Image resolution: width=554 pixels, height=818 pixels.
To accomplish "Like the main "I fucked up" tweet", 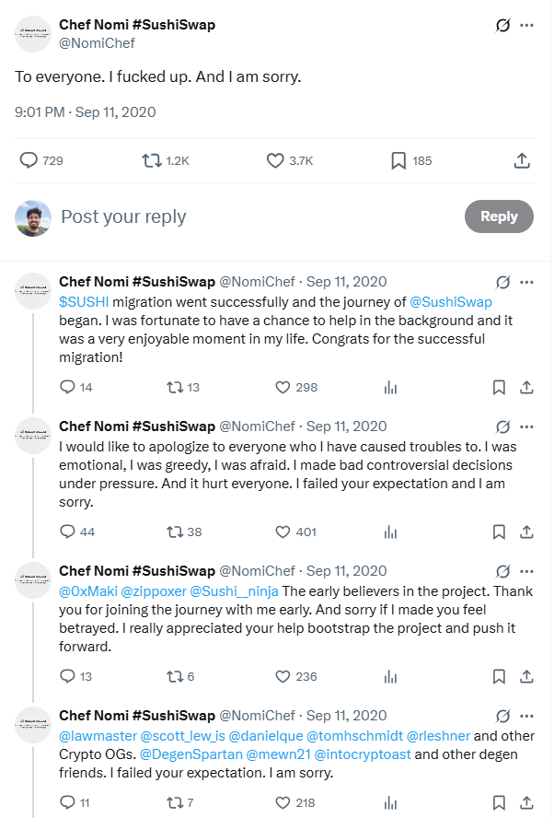I will click(275, 160).
